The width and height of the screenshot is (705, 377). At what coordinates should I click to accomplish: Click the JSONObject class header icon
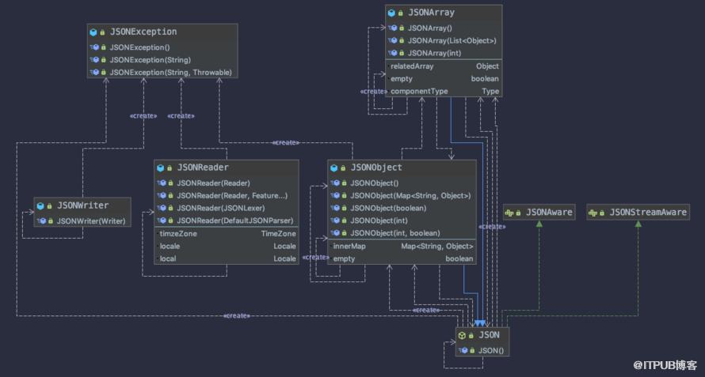click(x=334, y=168)
